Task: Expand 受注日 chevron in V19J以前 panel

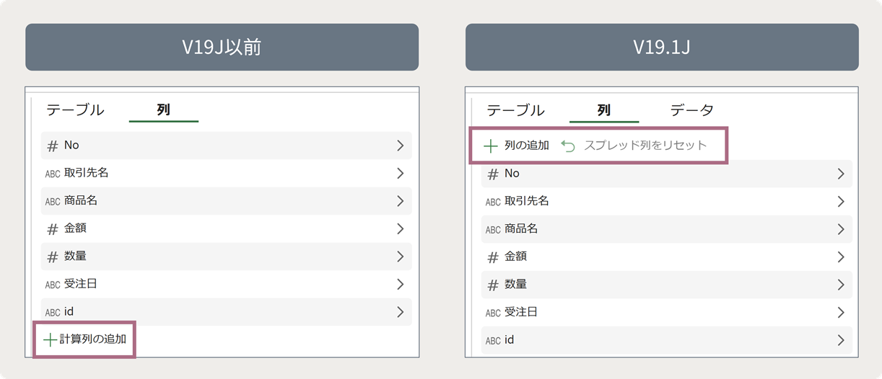Action: click(x=400, y=284)
